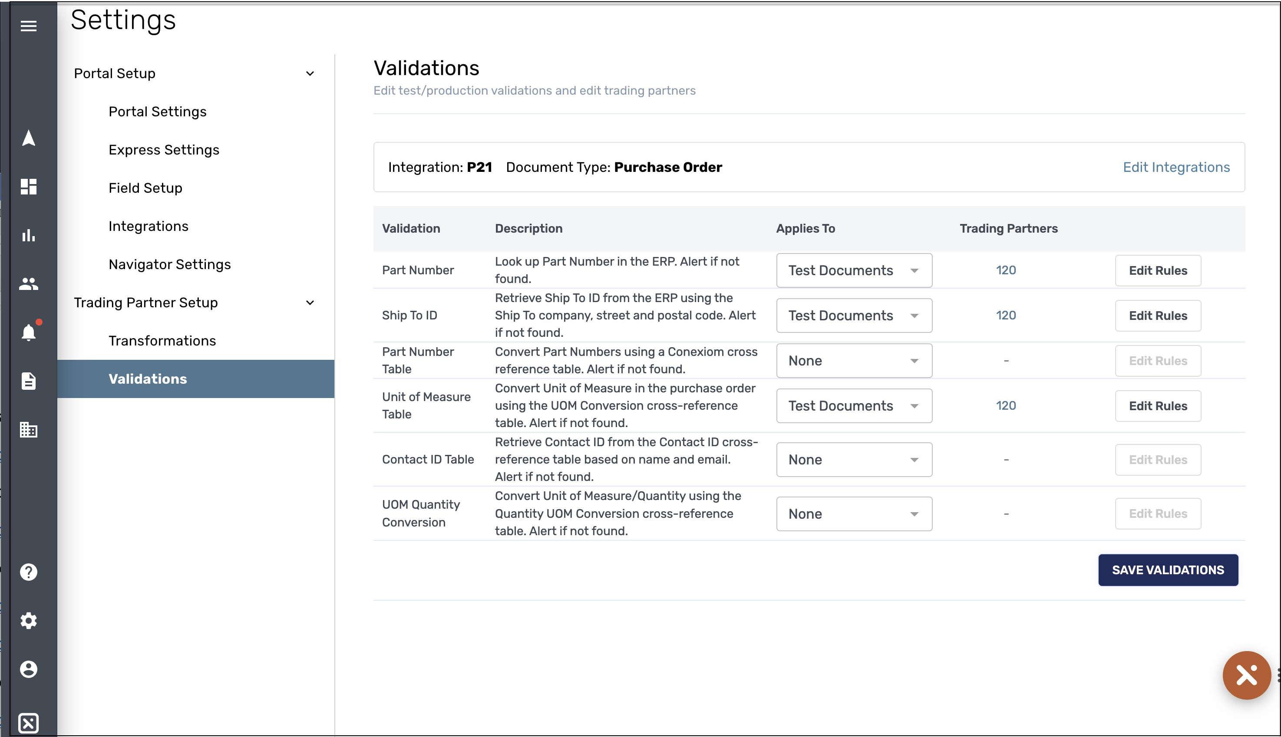Open the dashboard grid icon
The image size is (1281, 737).
coord(28,186)
